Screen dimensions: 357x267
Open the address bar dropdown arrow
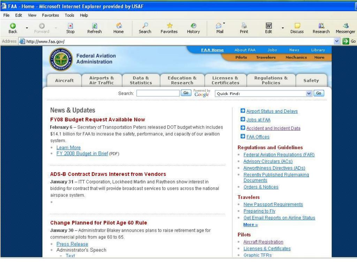[x=337, y=41]
